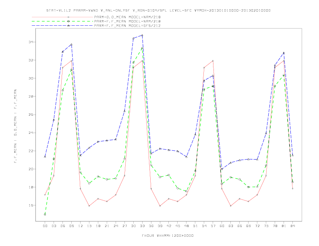Viewport: 319px width, 246px height.
Task: Click y-axis tick label 32
Action: pyautogui.click(x=31, y=60)
